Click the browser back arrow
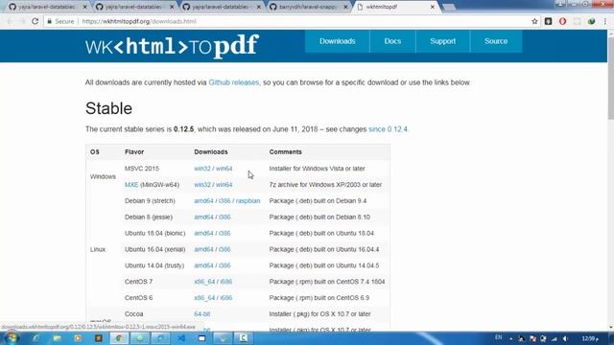 10,21
